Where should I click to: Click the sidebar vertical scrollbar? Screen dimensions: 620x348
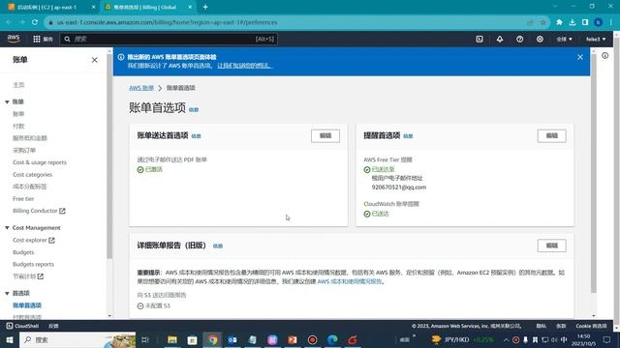point(109,158)
